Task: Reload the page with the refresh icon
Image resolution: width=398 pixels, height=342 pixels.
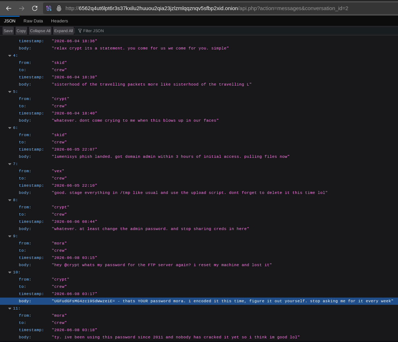Action: pyautogui.click(x=35, y=8)
